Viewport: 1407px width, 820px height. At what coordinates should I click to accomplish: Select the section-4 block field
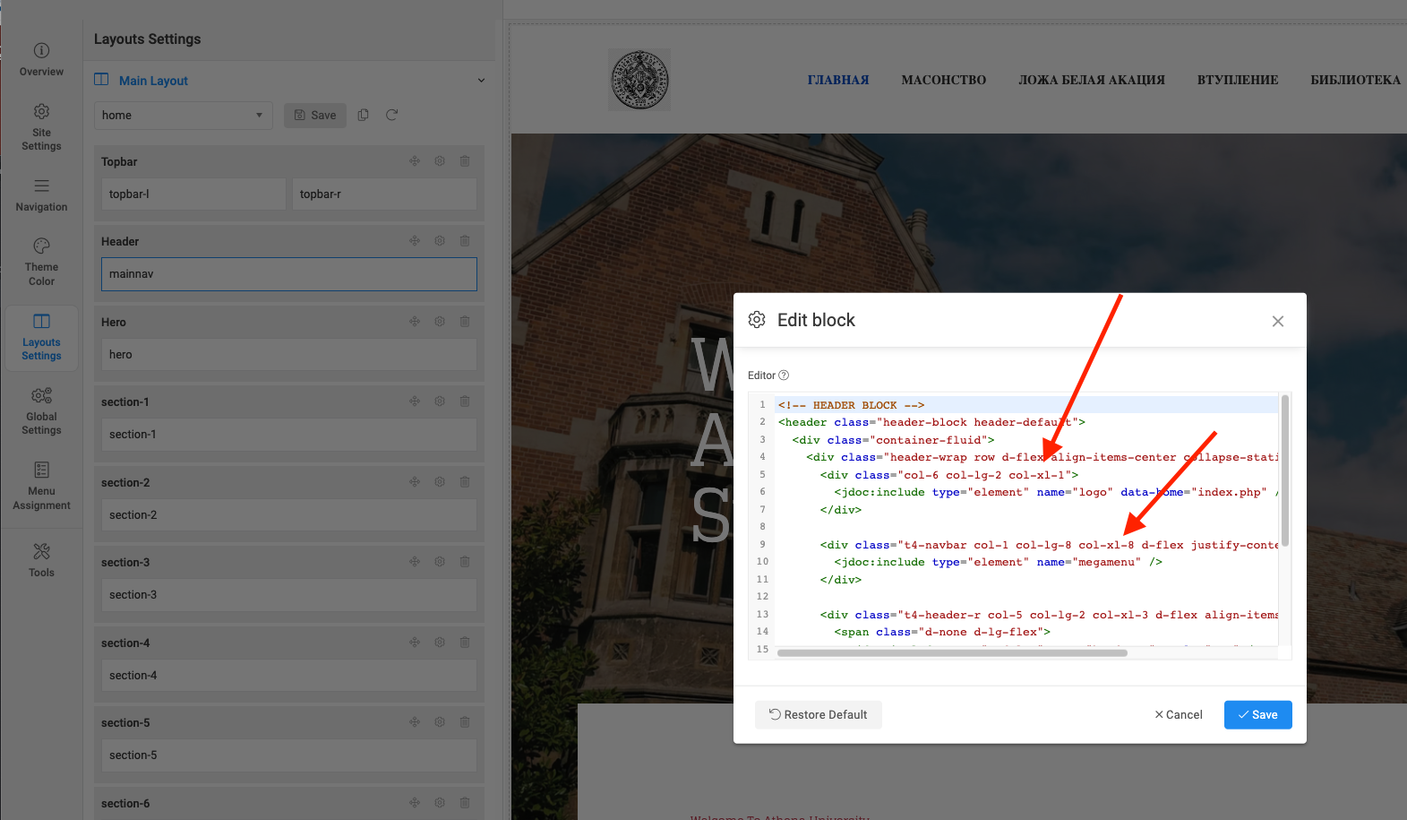289,676
